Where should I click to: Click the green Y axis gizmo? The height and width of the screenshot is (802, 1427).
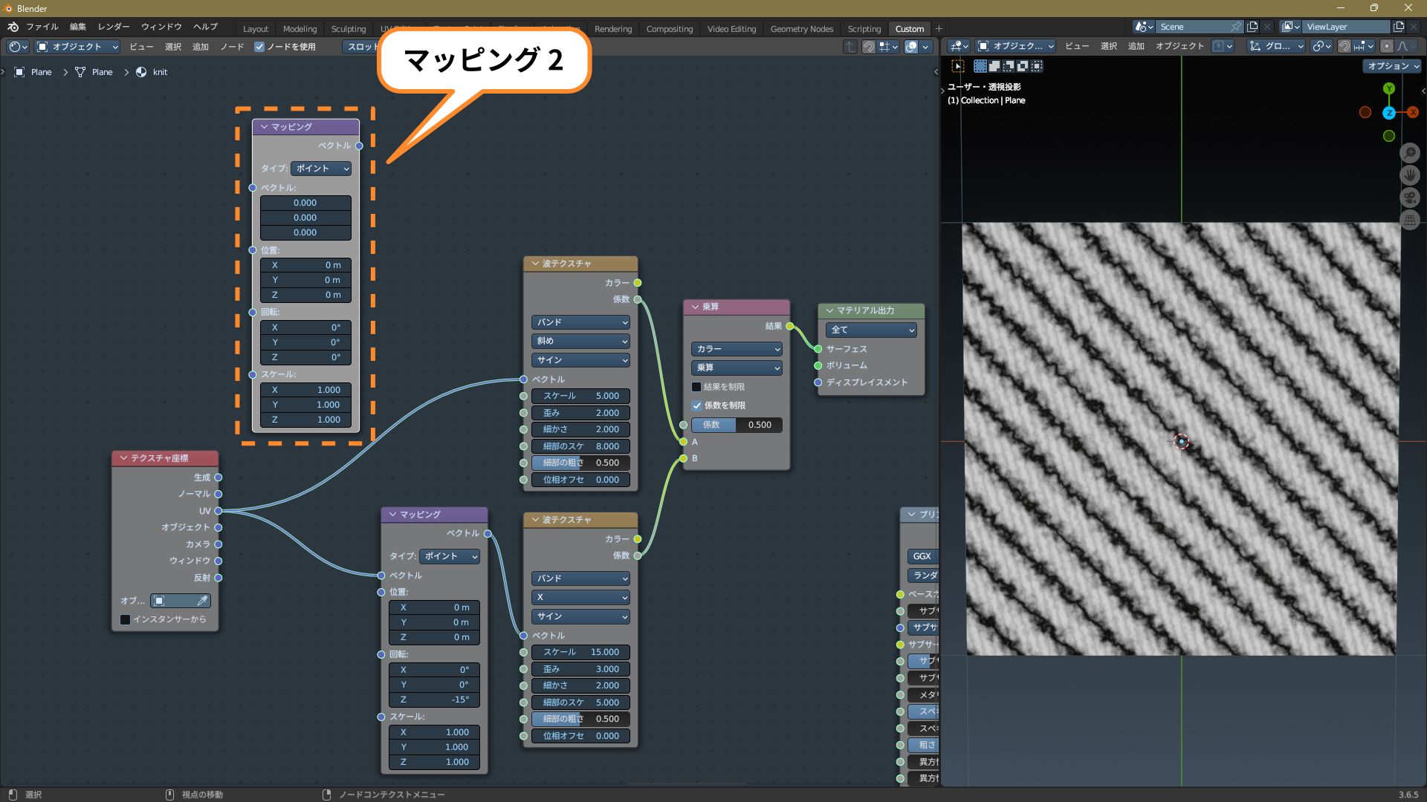coord(1388,89)
